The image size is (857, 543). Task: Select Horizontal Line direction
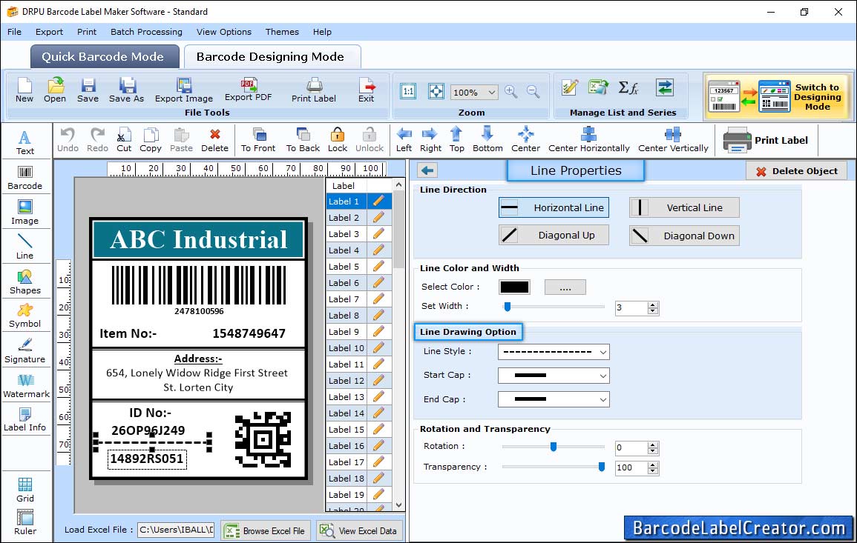(x=554, y=207)
